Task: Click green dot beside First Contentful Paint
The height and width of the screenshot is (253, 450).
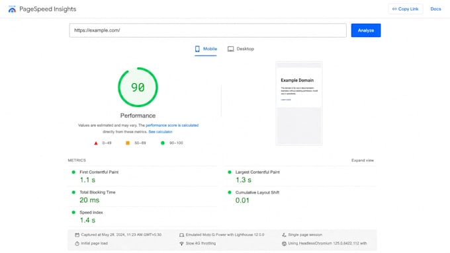Action: tap(73, 172)
